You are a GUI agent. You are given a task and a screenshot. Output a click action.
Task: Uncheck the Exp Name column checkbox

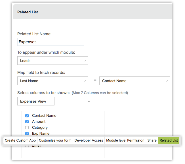27,134
